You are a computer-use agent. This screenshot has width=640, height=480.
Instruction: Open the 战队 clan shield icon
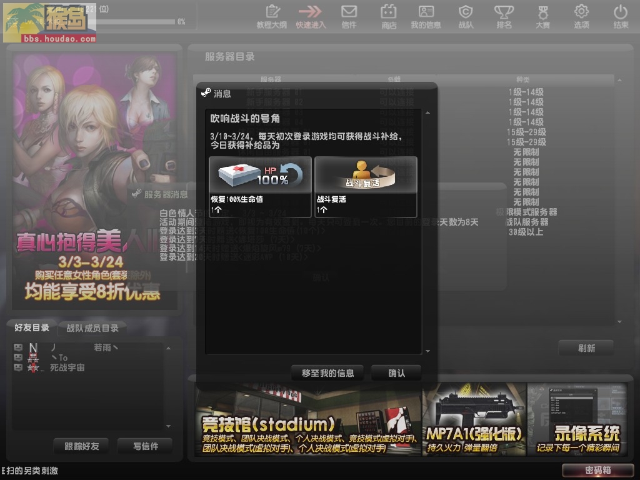point(466,16)
